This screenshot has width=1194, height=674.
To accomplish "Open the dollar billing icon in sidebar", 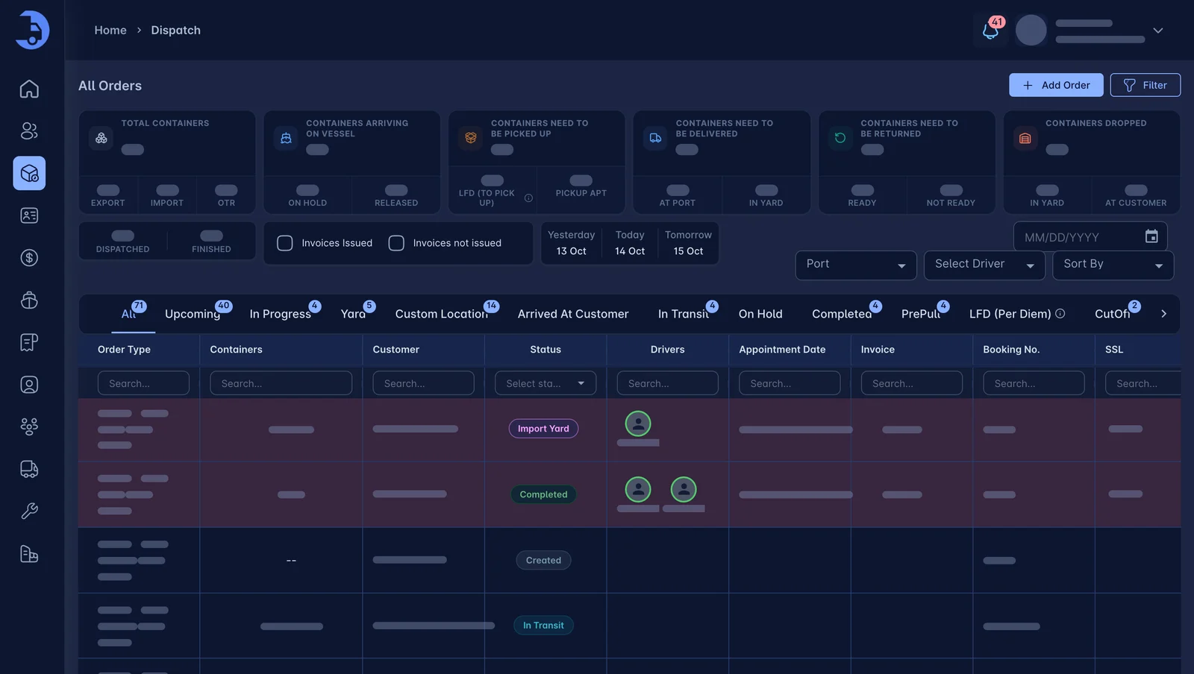I will coord(29,258).
